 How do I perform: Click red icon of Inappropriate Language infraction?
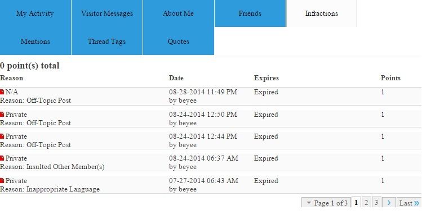click(x=2, y=181)
